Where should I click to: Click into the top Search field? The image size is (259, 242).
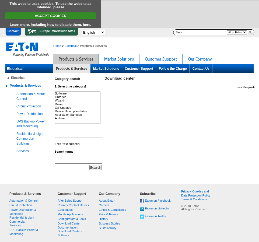(x=201, y=32)
